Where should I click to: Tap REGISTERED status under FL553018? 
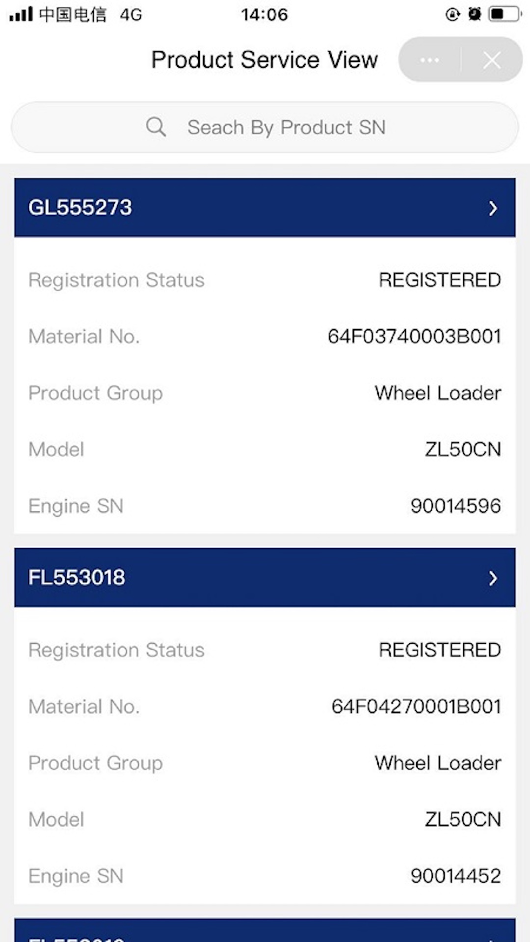click(x=440, y=650)
